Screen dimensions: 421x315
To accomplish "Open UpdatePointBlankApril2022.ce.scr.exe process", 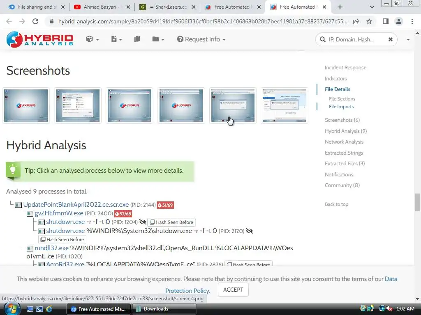I will (76, 205).
